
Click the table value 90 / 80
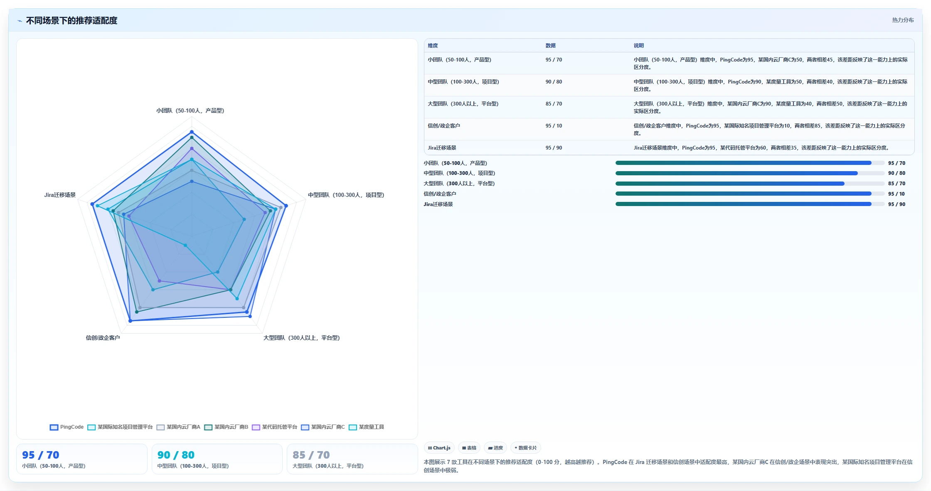coord(554,82)
